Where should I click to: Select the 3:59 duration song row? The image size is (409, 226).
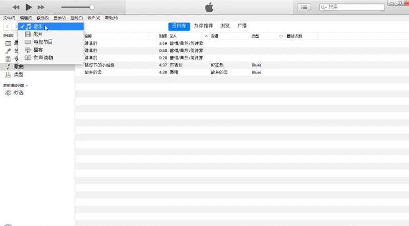242,43
